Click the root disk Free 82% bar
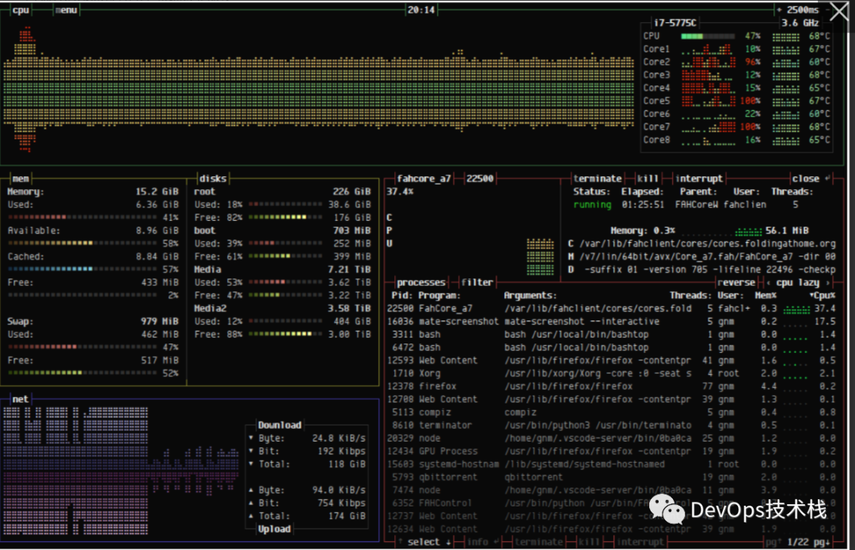This screenshot has width=855, height=550. (x=285, y=218)
